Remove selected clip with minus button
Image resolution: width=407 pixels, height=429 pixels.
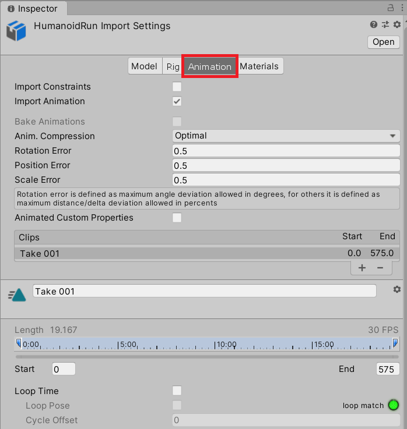[380, 268]
